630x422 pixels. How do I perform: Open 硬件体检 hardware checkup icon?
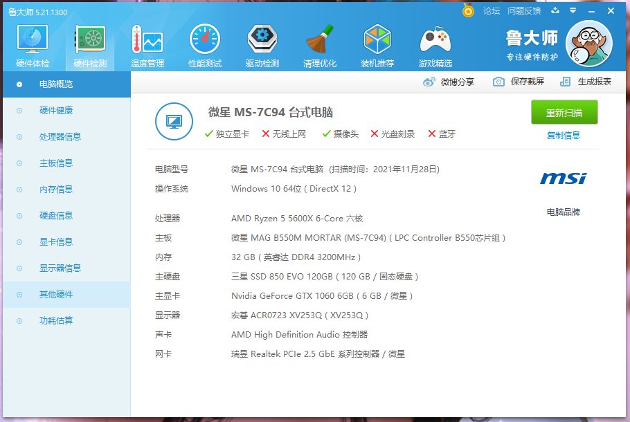click(x=33, y=39)
